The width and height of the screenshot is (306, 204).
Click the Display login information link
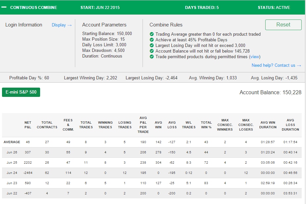point(62,25)
